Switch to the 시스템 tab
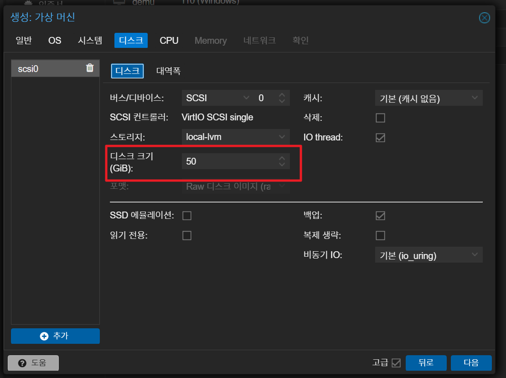This screenshot has height=378, width=506. coord(90,40)
